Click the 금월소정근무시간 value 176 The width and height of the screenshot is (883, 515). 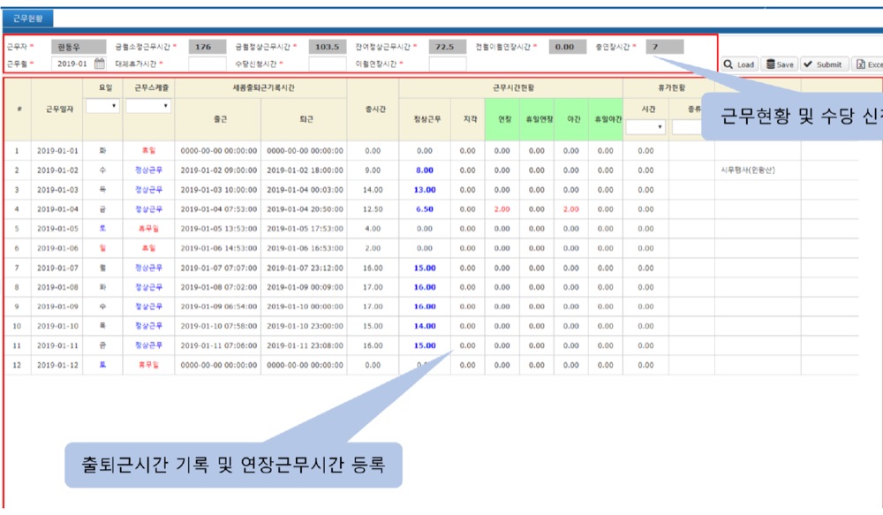pos(208,47)
